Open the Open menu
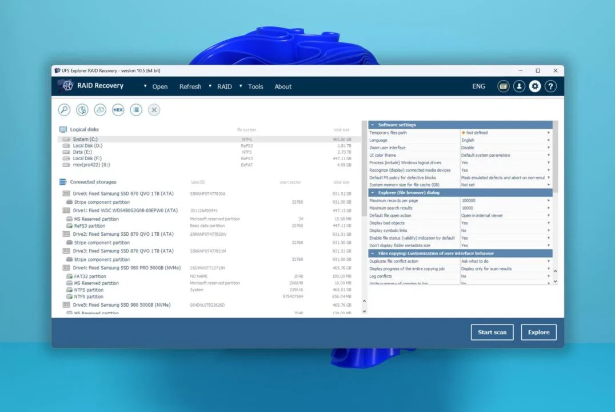 pos(160,86)
